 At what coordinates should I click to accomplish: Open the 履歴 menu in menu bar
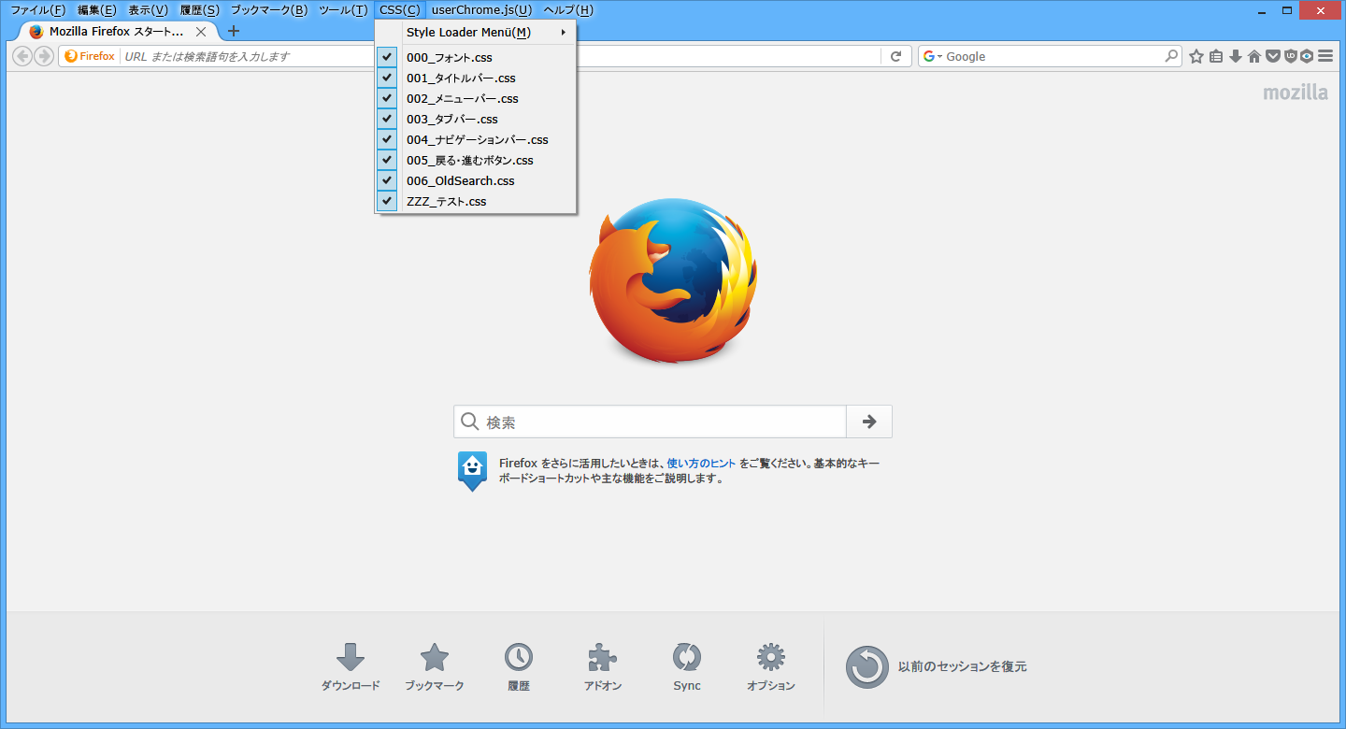[x=199, y=10]
